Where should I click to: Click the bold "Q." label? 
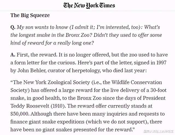(x=13, y=27)
